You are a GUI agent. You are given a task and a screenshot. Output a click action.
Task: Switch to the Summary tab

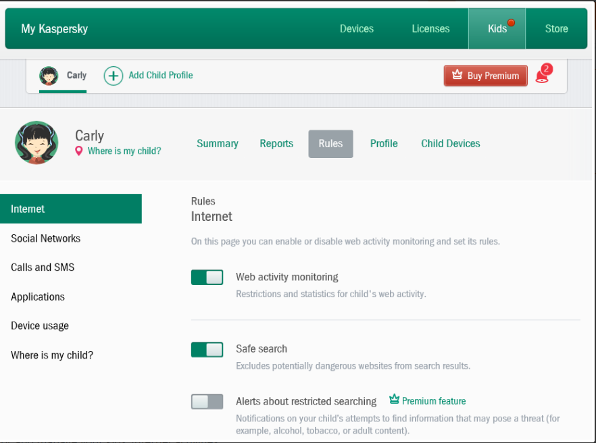(x=218, y=144)
